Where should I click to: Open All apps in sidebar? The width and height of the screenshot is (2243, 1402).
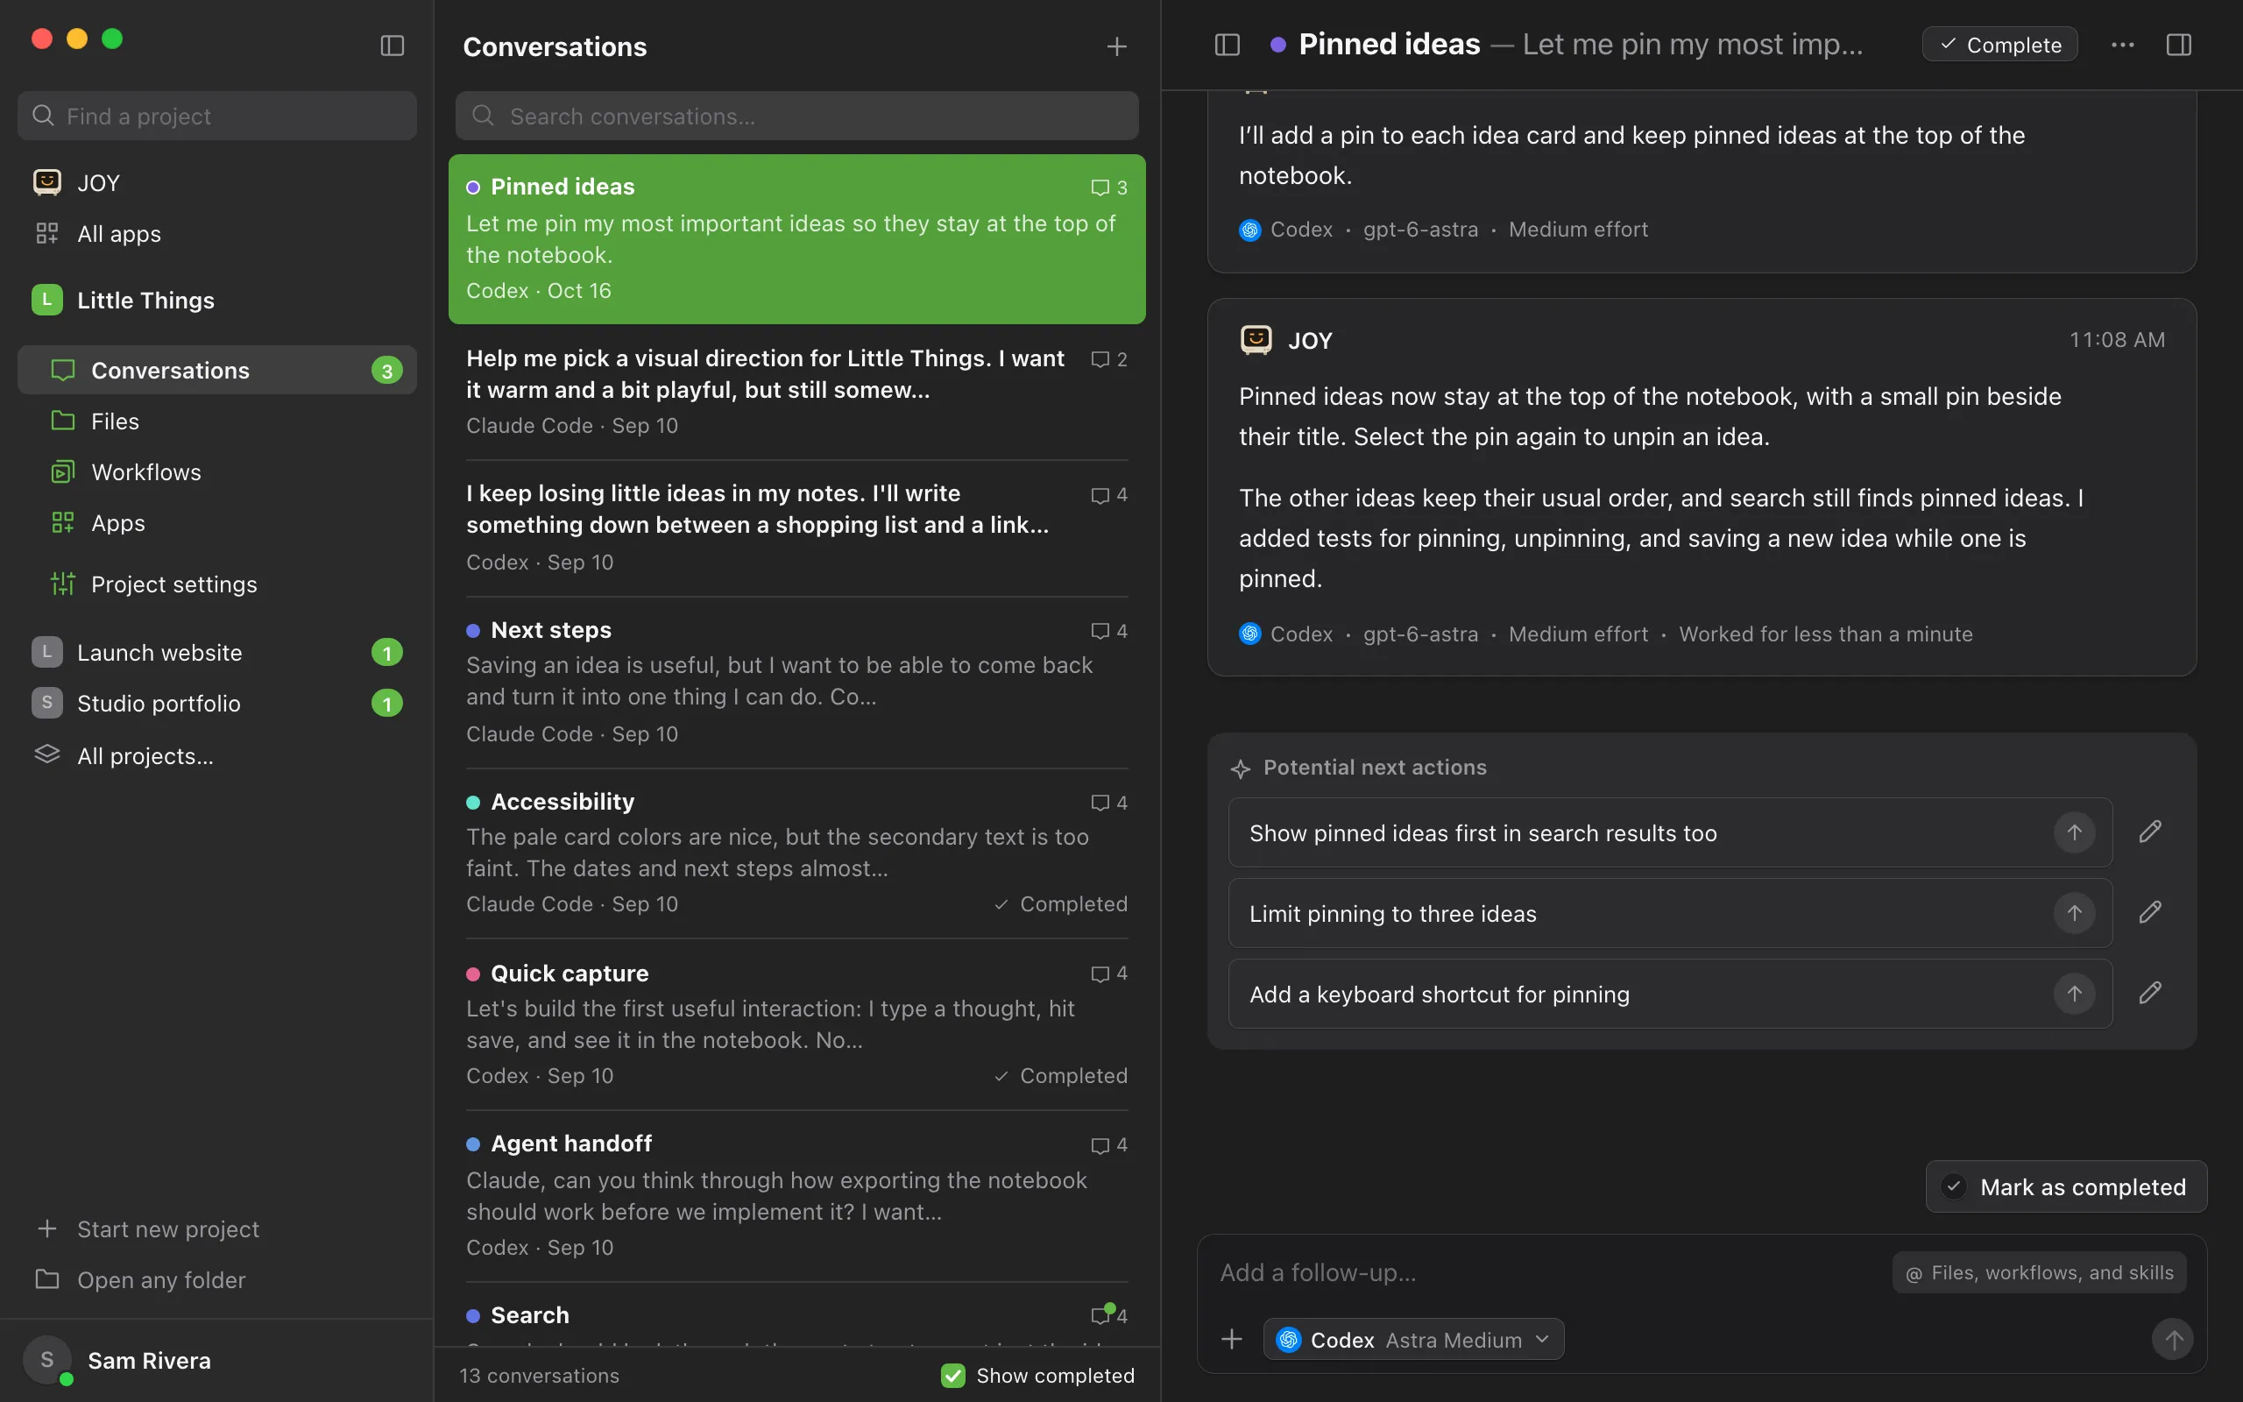click(x=217, y=234)
